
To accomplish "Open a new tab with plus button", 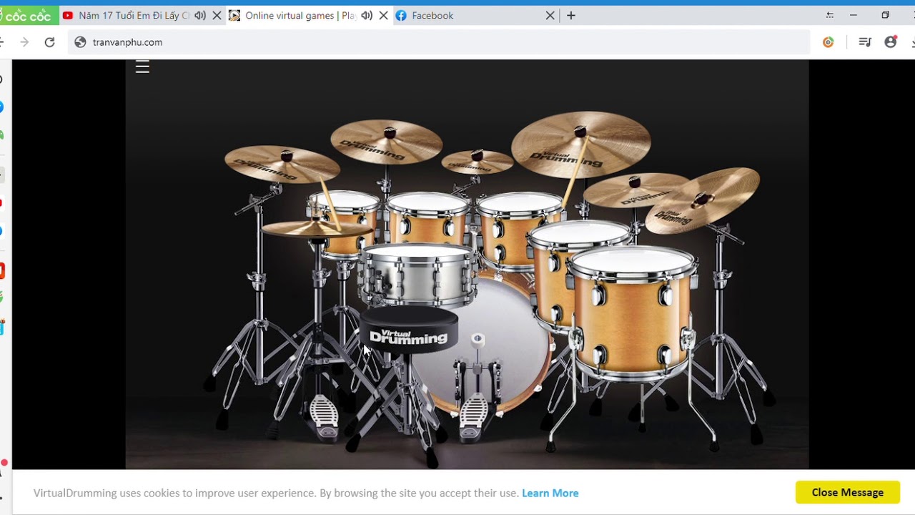I will click(x=570, y=15).
